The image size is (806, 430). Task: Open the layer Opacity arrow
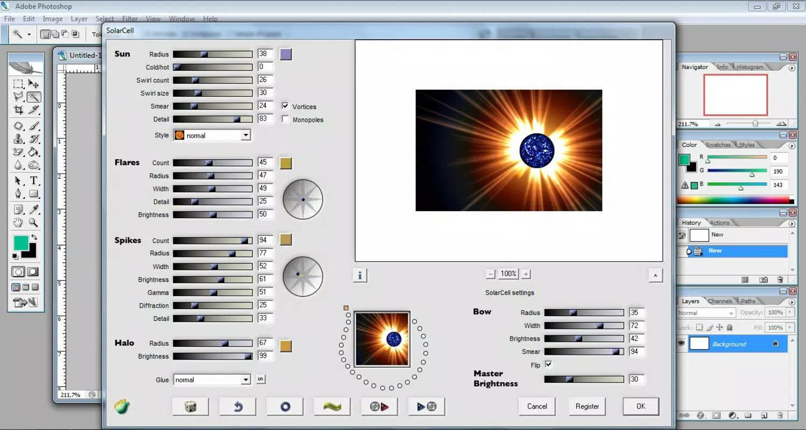point(790,312)
